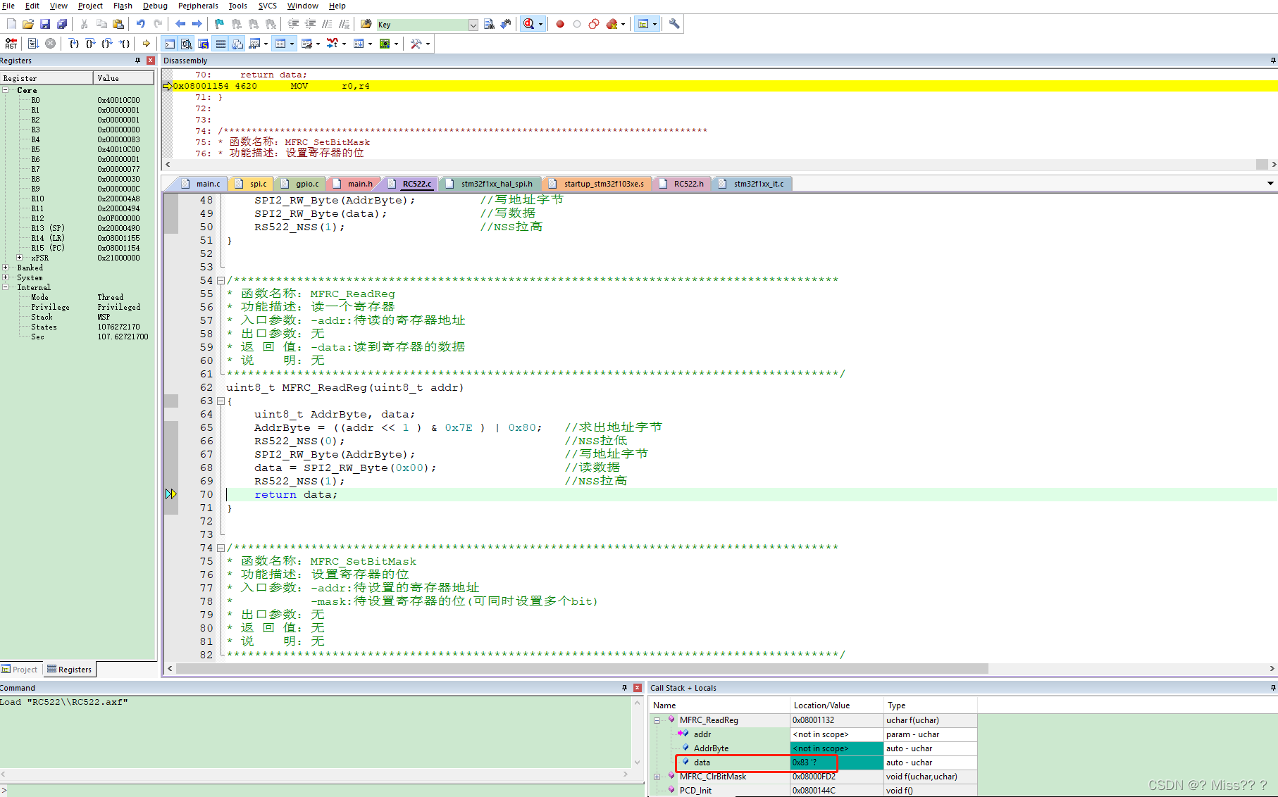Collapse the MFRC_ReadReg call stack entry
Screen dimensions: 1278x797
(657, 720)
